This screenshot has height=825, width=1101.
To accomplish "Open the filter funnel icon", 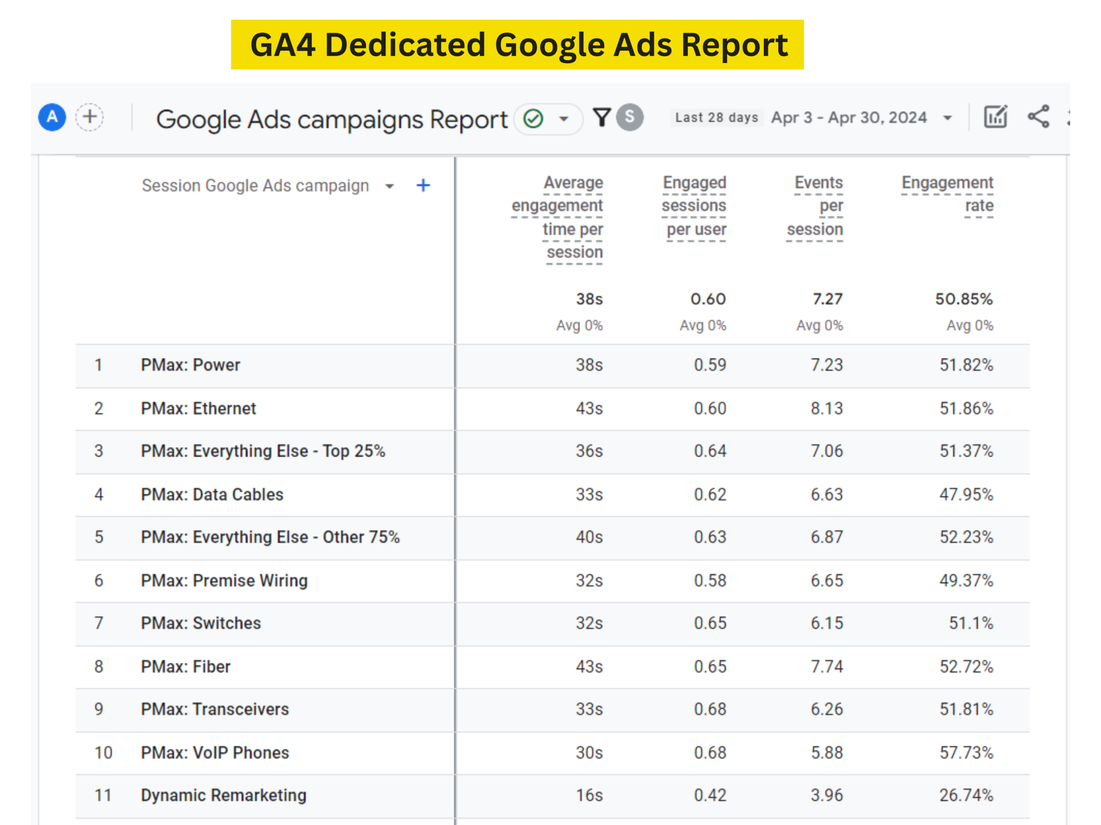I will coord(602,117).
